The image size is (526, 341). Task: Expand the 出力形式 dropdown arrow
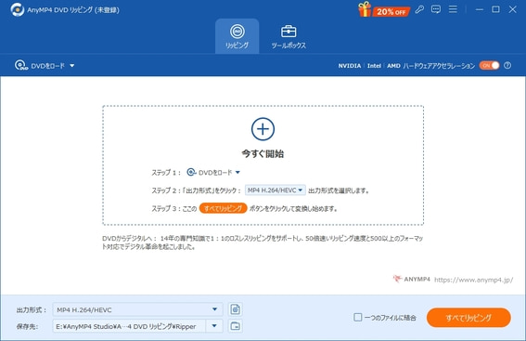[x=214, y=309]
